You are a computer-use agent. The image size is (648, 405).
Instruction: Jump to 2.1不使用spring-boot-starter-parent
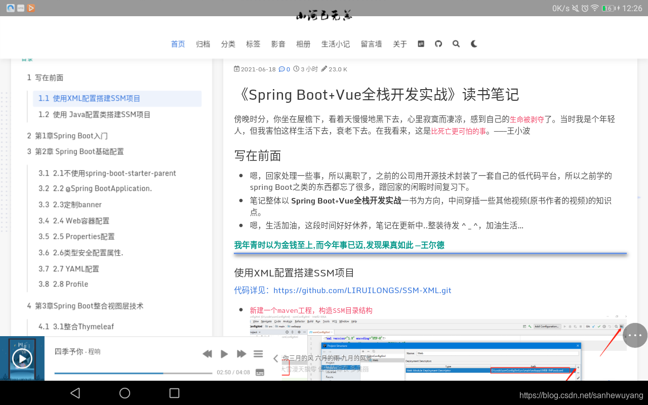[107, 173]
